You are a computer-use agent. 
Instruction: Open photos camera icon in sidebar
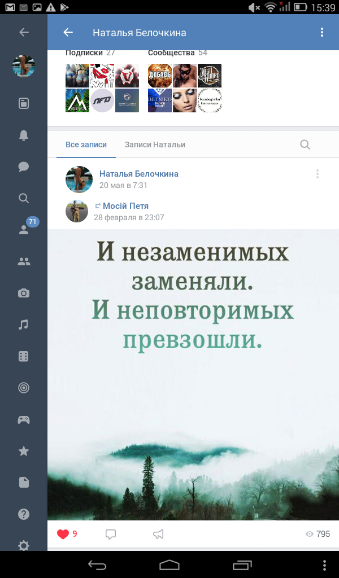pos(24,293)
